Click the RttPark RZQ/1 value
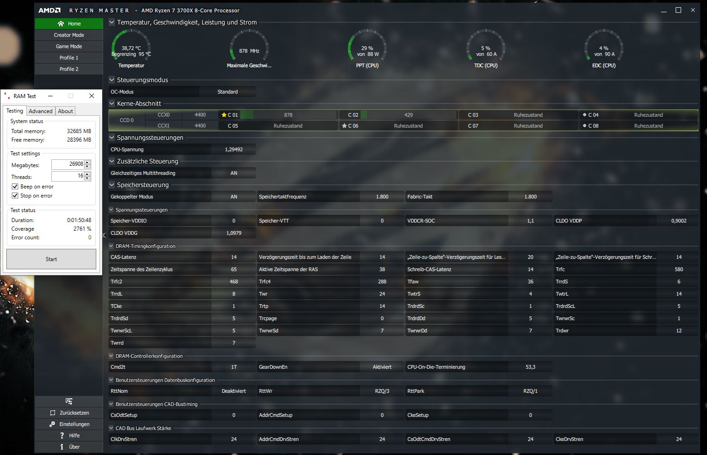Screen dimensions: 707x455 pos(530,391)
